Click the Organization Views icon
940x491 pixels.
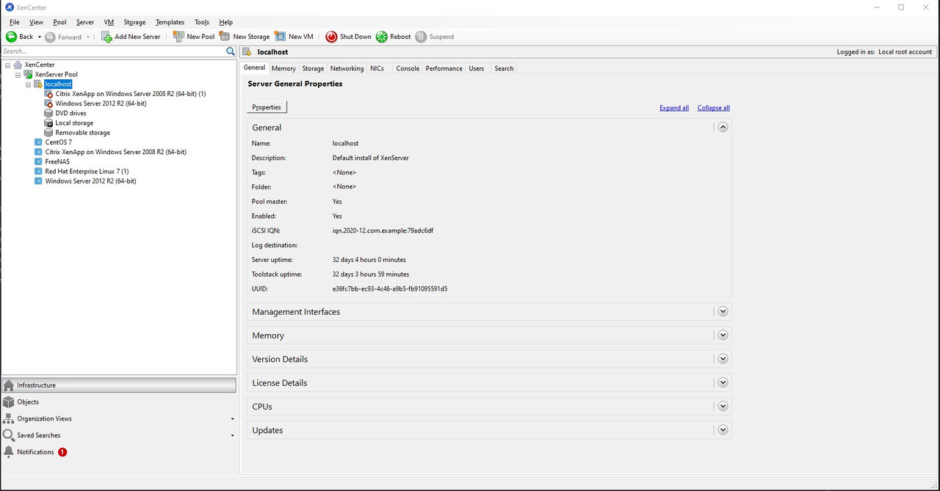[x=9, y=418]
